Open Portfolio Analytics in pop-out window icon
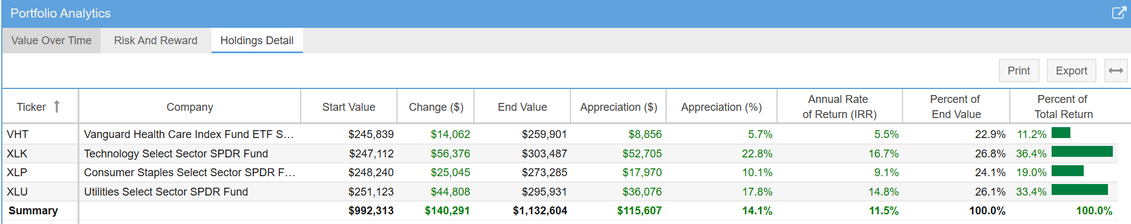Image resolution: width=1131 pixels, height=224 pixels. pos(1119,13)
